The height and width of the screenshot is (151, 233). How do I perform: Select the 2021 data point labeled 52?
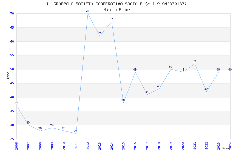[x=194, y=61]
